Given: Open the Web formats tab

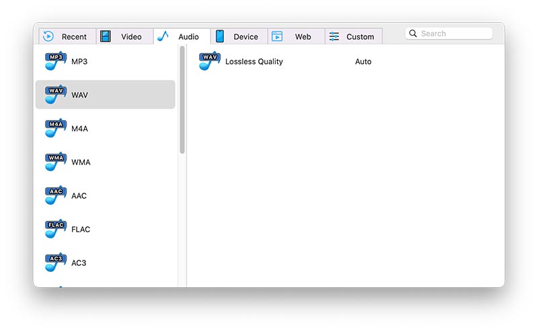Looking at the screenshot, I should [296, 37].
